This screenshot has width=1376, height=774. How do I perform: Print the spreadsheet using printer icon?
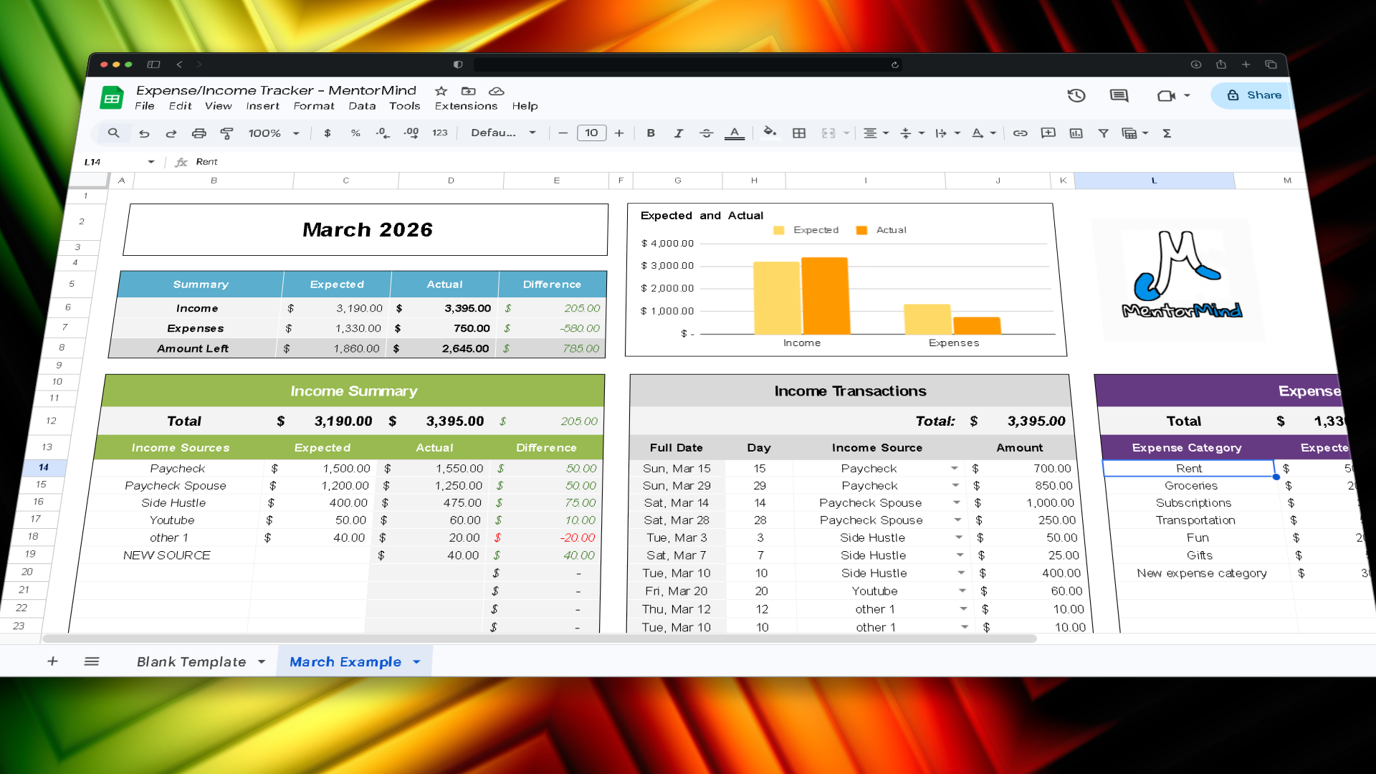(x=199, y=133)
